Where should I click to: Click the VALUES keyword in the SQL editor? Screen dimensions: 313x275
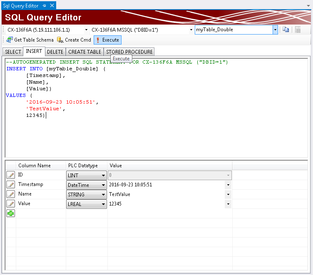pos(16,95)
